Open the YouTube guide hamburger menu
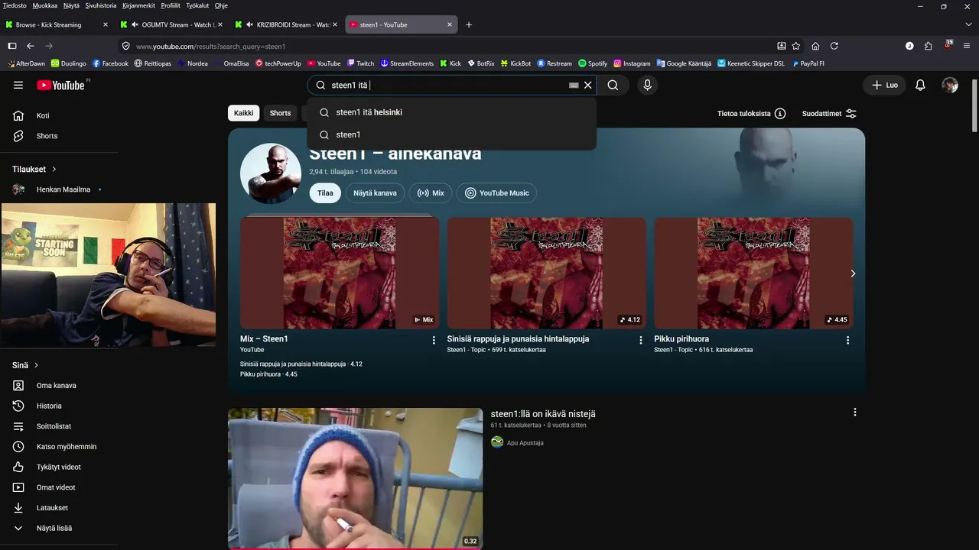Image resolution: width=979 pixels, height=550 pixels. click(x=18, y=85)
